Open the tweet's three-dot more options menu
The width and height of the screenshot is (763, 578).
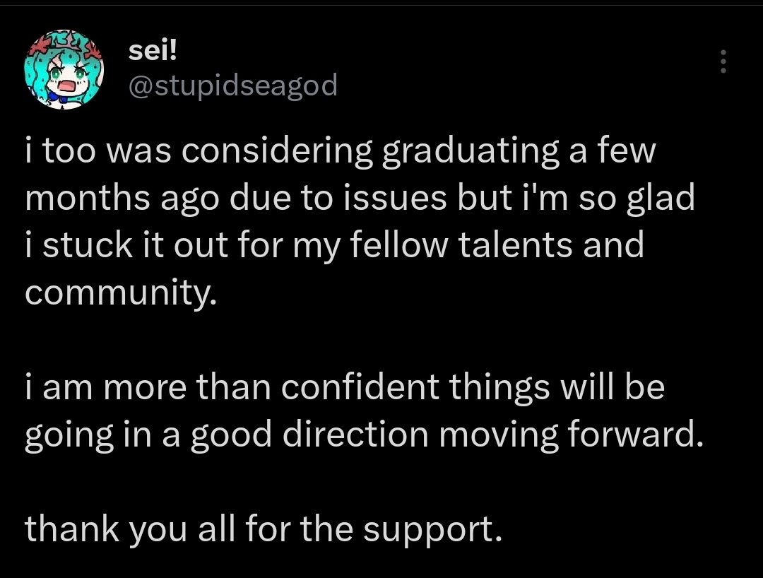(x=723, y=62)
